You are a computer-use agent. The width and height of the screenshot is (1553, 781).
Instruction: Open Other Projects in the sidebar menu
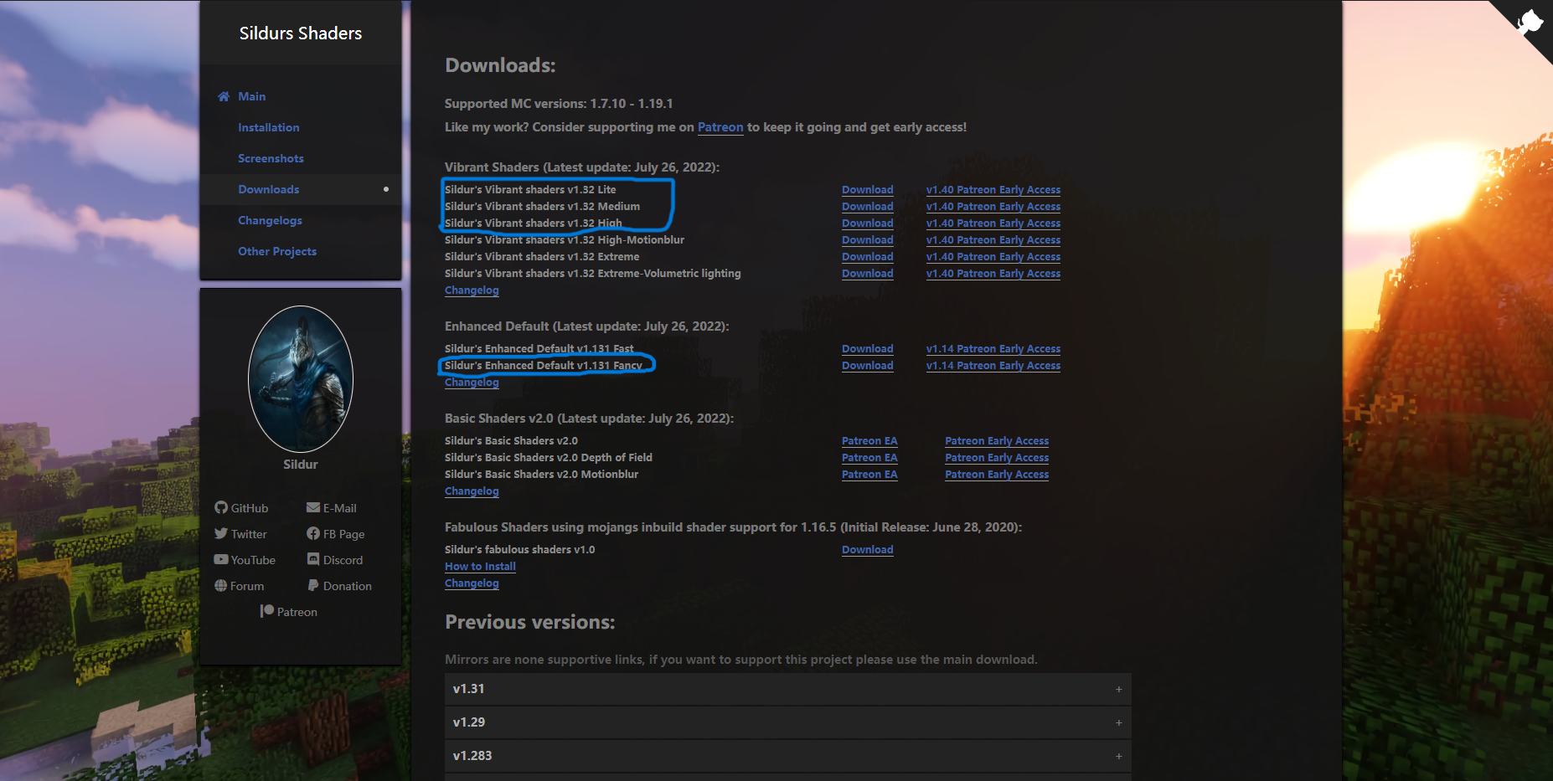tap(277, 251)
